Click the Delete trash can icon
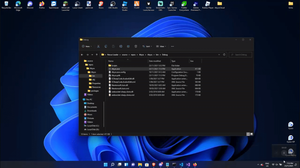 point(136,46)
